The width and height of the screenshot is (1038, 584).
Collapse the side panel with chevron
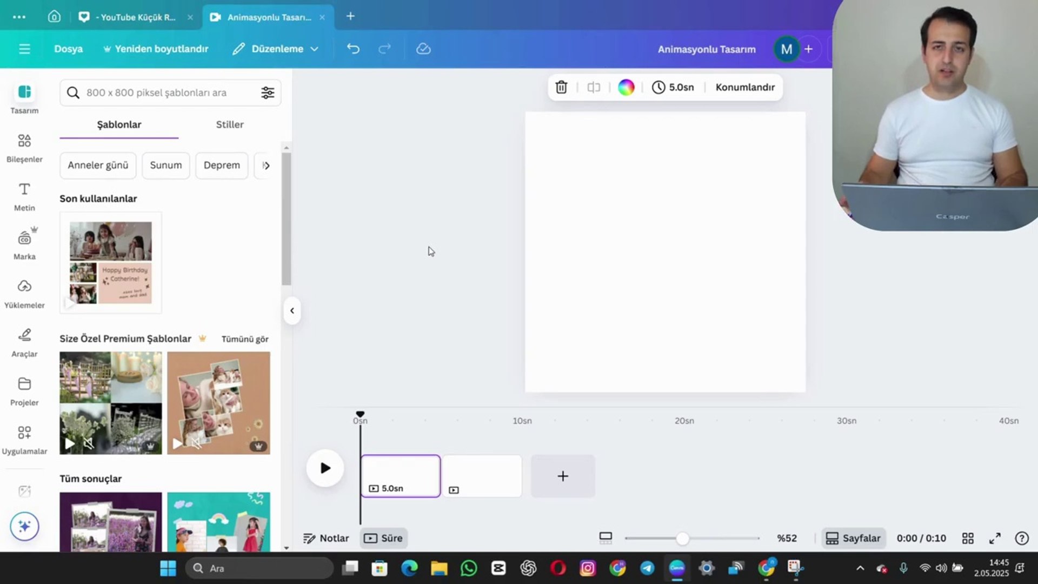click(x=292, y=310)
